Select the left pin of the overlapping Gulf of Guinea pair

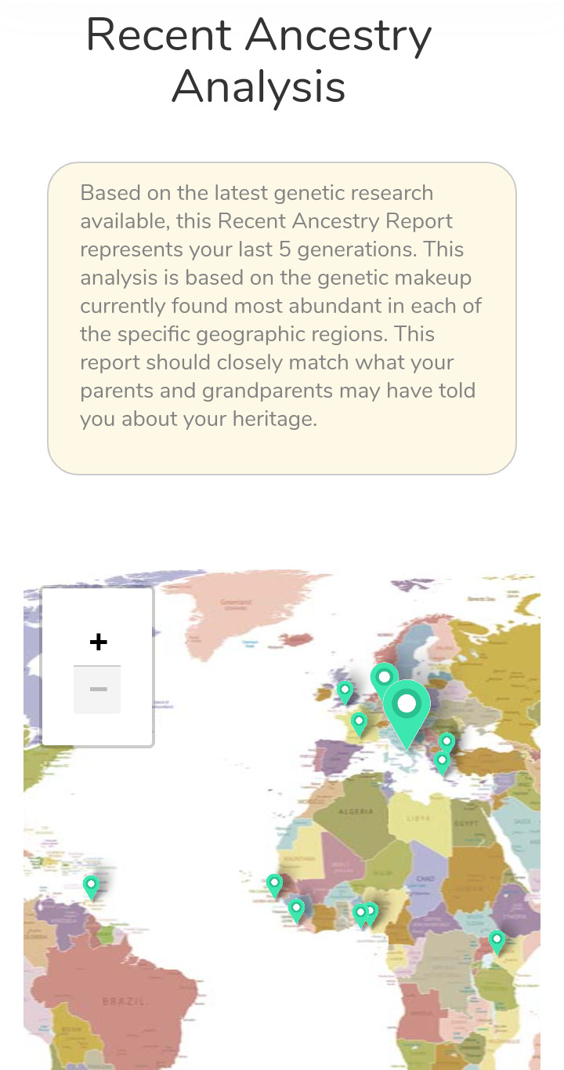pyautogui.click(x=360, y=914)
